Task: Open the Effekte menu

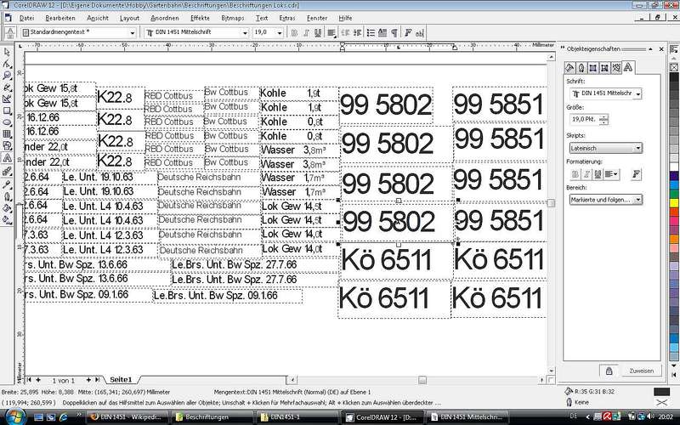Action: tap(200, 18)
